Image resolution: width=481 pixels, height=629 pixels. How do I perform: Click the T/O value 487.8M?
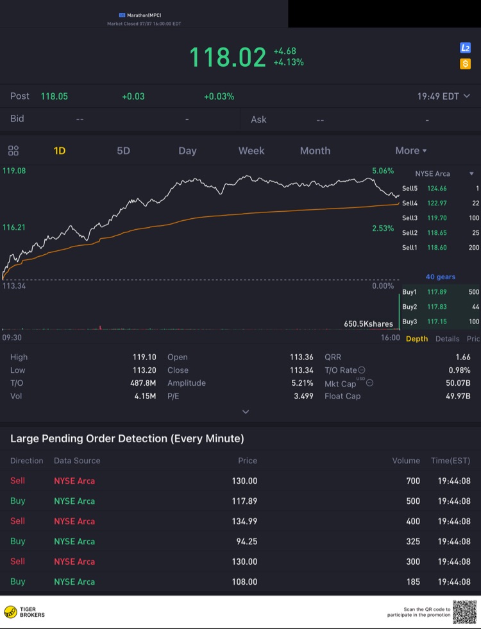click(x=143, y=383)
